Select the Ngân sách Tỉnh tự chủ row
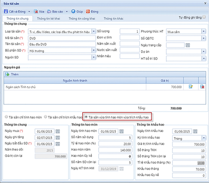The height and width of the screenshot is (183, 209). 105,87
